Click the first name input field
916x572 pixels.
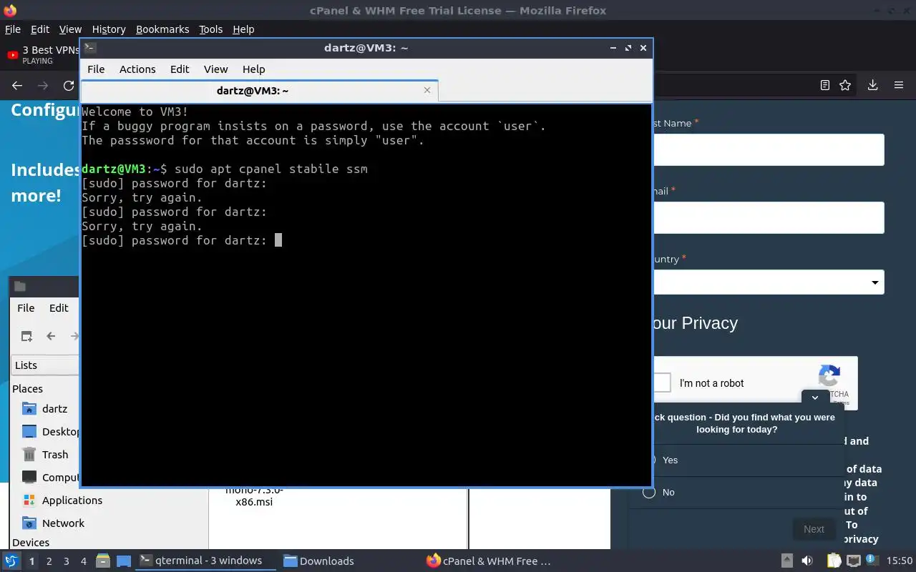click(769, 150)
